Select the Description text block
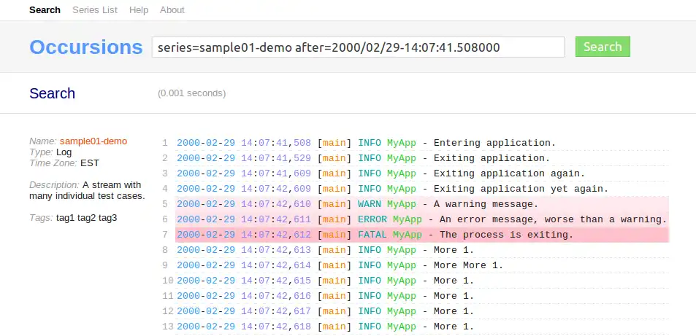This screenshot has height=336, width=696. 87,190
